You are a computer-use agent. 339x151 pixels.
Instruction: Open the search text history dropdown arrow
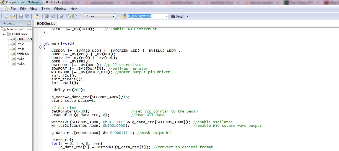tap(166, 16)
